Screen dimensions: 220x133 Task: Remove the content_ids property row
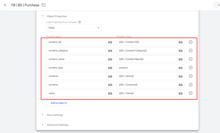click(191, 42)
